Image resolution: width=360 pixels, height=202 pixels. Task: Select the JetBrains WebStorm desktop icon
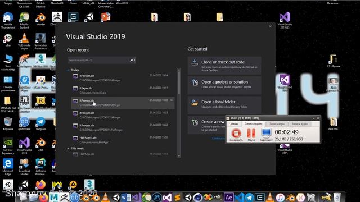[40, 167]
